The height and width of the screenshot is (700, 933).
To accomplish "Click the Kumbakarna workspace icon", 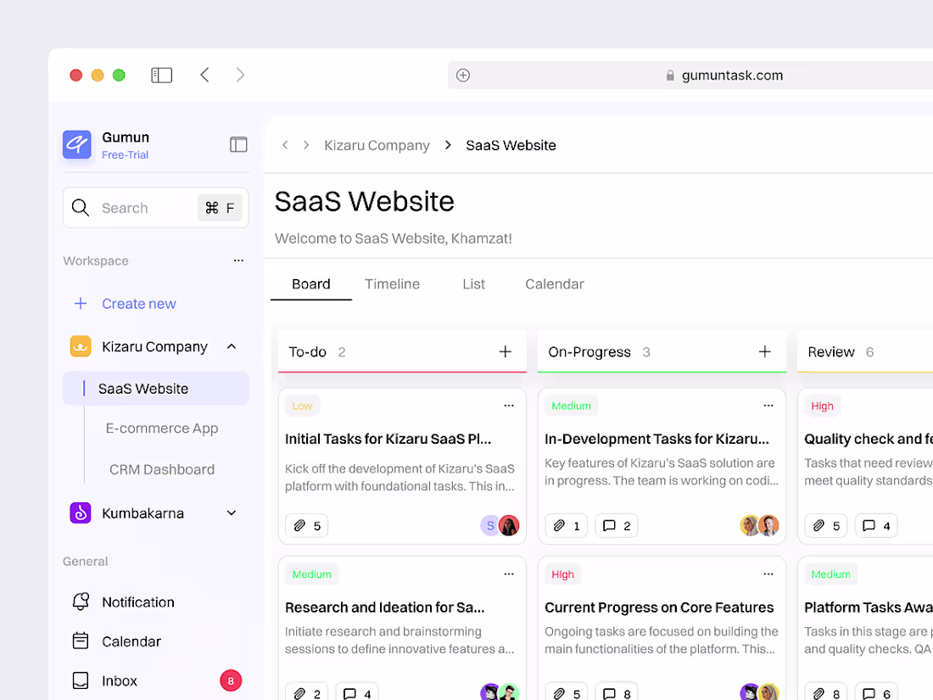I will (x=79, y=512).
